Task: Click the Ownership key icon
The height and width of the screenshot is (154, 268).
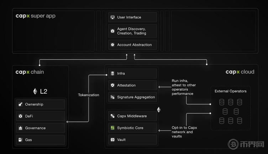Action: 21,104
